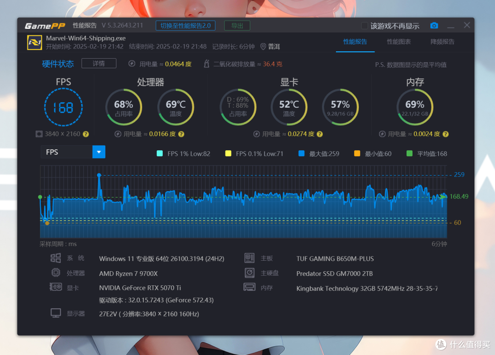
Task: Click NVIDIA GeForce RTX 5070 Ti text
Action: click(140, 288)
